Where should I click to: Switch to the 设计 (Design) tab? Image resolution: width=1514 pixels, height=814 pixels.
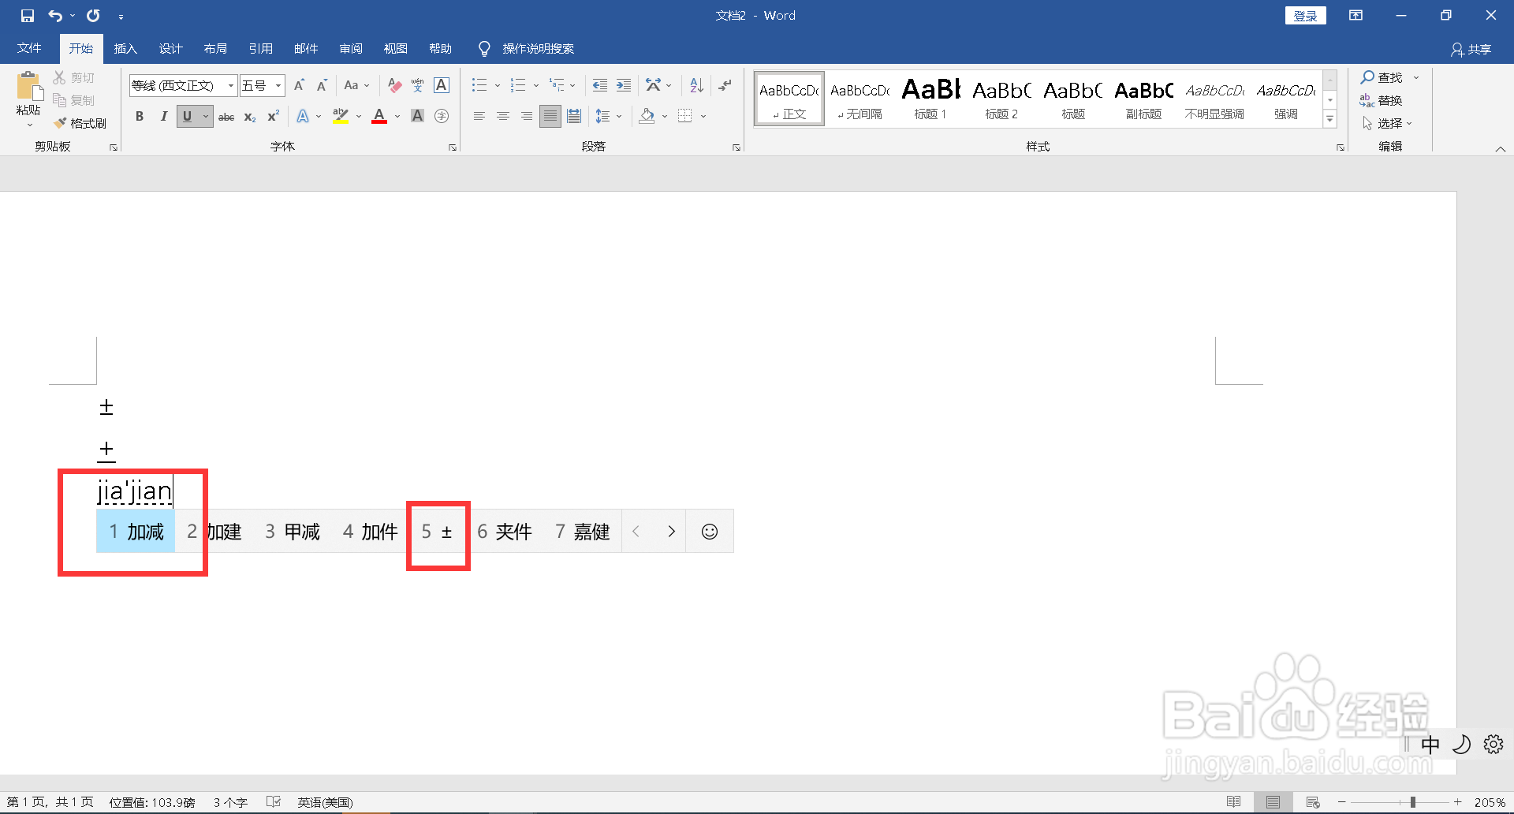(x=170, y=49)
